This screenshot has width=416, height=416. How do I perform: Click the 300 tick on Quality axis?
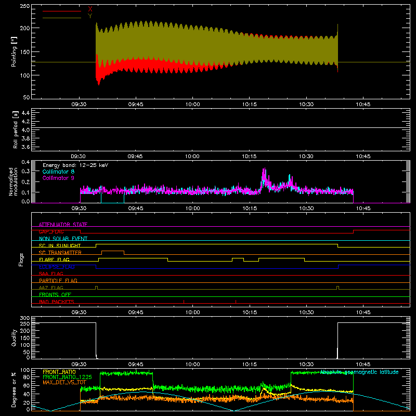[25, 318]
